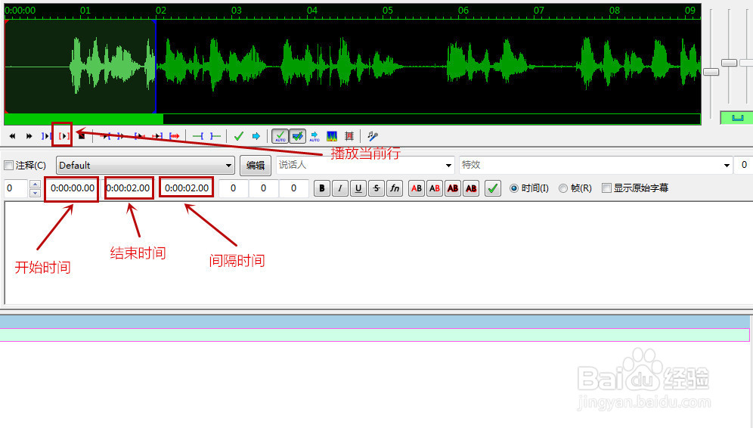Click the 04 second mark on the timeline
The height and width of the screenshot is (428, 753).
(x=311, y=11)
